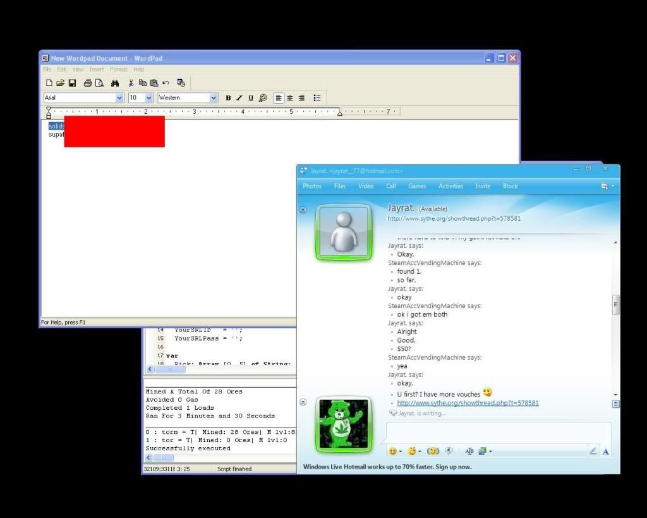Cut selection with the scissors icon
The width and height of the screenshot is (647, 518).
point(131,83)
